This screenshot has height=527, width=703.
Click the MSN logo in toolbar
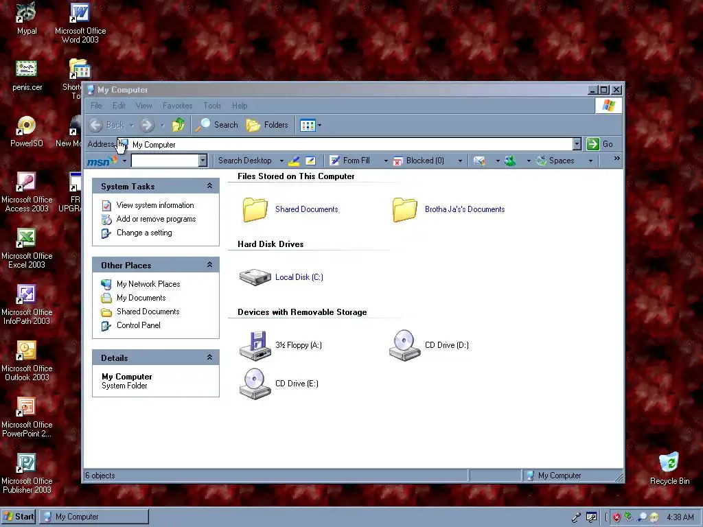[102, 161]
